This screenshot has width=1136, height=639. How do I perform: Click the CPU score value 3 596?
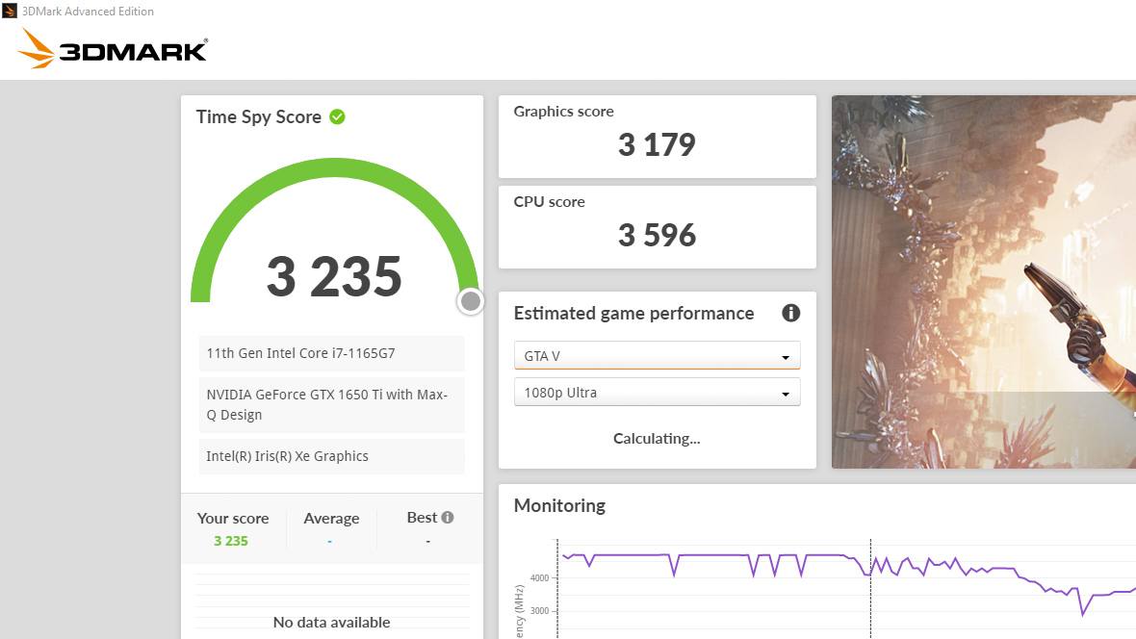657,236
